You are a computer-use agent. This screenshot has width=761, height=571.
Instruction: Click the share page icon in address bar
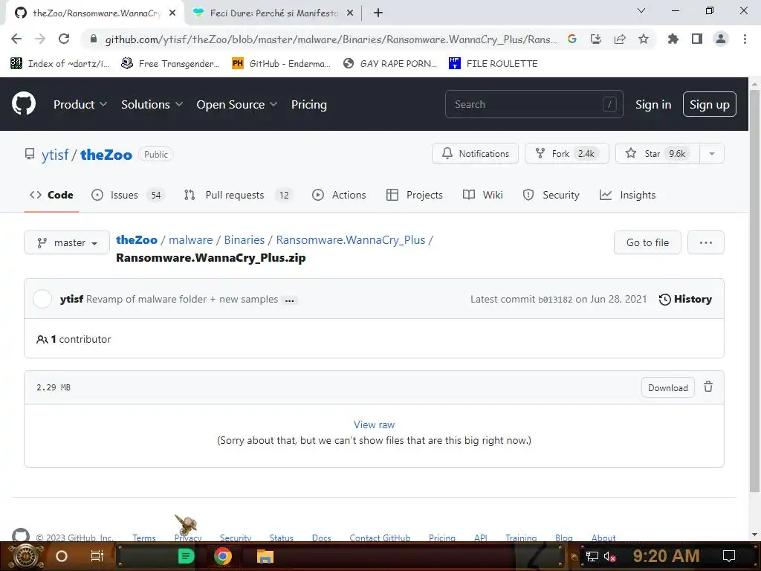tap(620, 39)
